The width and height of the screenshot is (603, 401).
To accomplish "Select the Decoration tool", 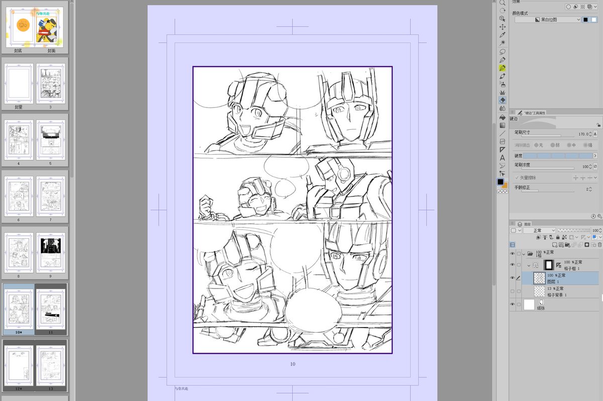I will coord(502,92).
